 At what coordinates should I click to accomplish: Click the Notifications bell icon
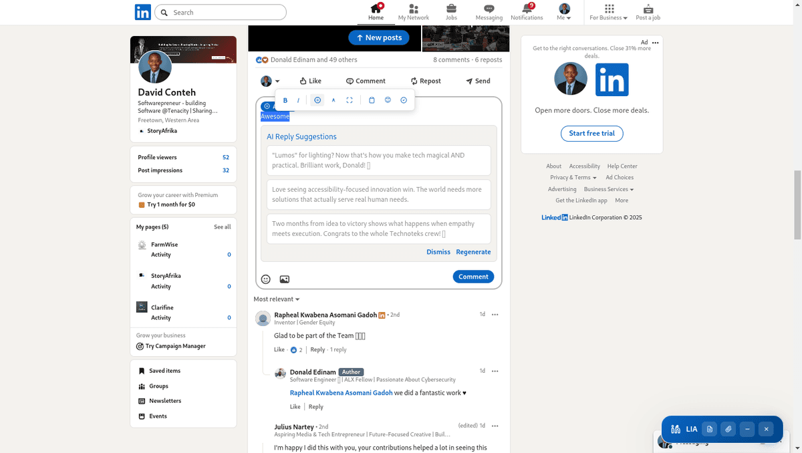point(527,11)
